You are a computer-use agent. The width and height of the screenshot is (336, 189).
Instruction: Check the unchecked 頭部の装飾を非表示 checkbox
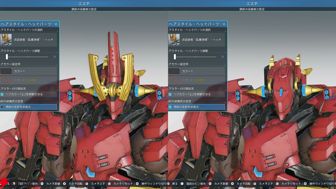[2, 107]
